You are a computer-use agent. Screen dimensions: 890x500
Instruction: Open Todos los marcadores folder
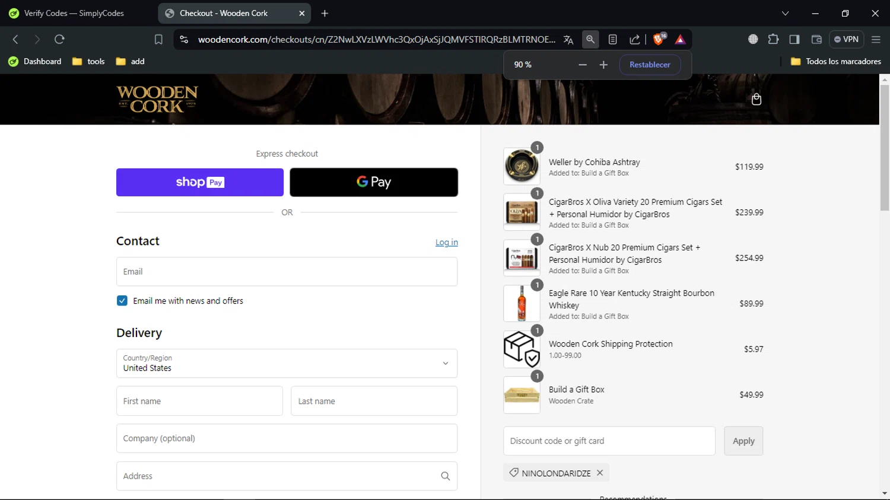pyautogui.click(x=836, y=61)
